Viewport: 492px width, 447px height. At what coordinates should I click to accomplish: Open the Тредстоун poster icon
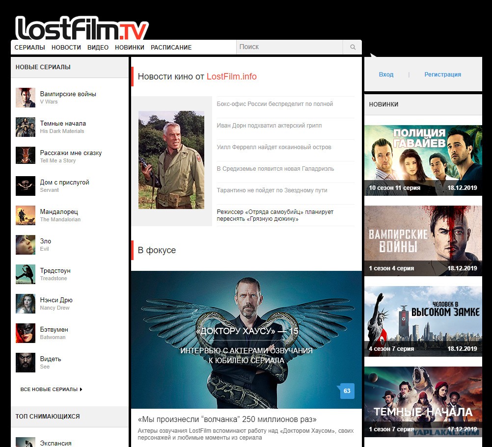pos(26,274)
